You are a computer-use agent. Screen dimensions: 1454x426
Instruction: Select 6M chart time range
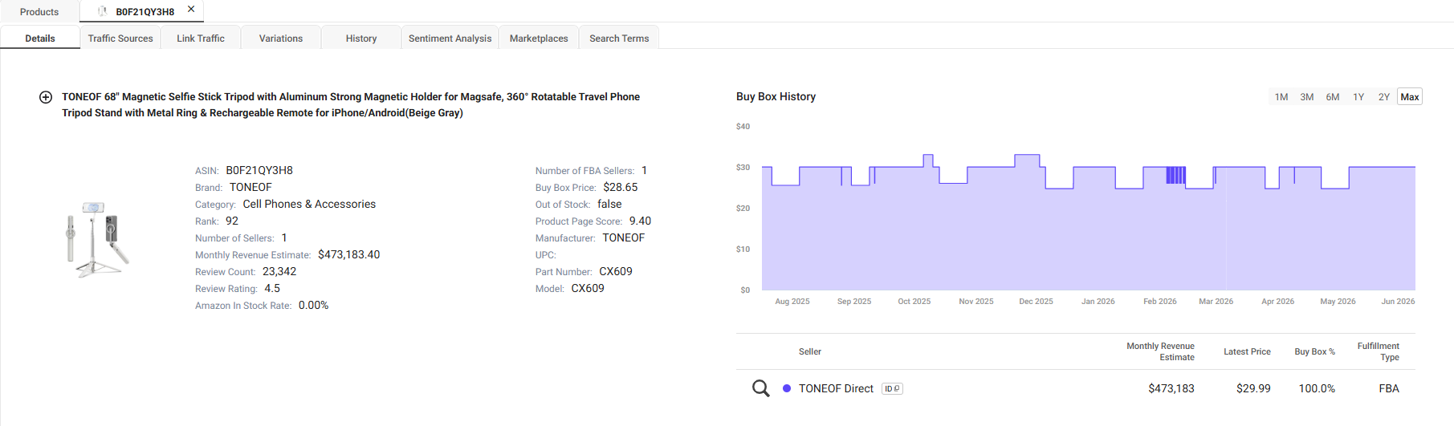[x=1333, y=96]
